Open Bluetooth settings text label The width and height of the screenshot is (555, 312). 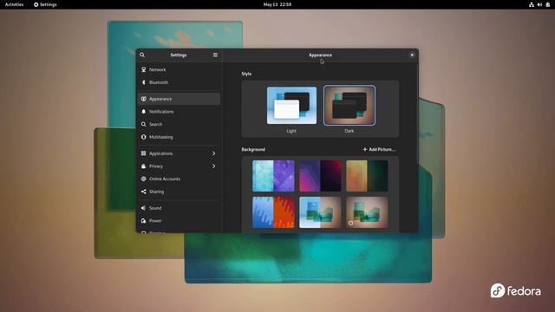click(159, 82)
